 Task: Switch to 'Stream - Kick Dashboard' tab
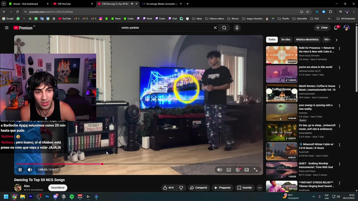(28, 4)
